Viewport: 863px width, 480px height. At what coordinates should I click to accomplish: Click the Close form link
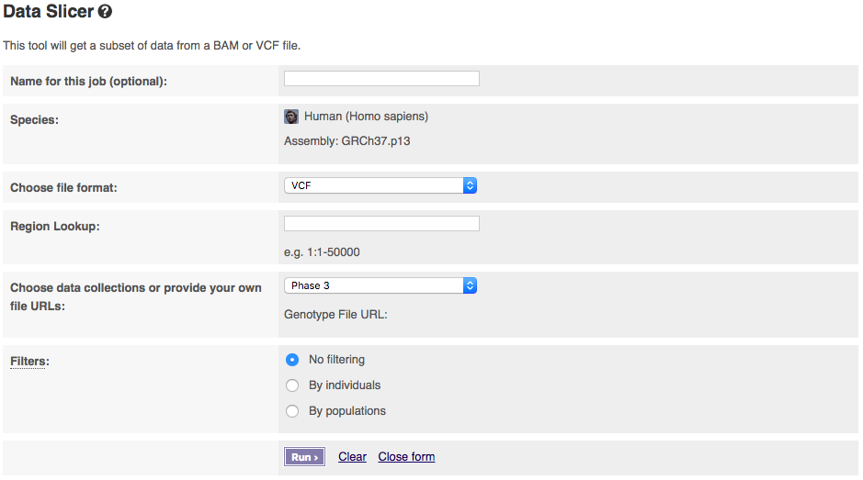406,457
